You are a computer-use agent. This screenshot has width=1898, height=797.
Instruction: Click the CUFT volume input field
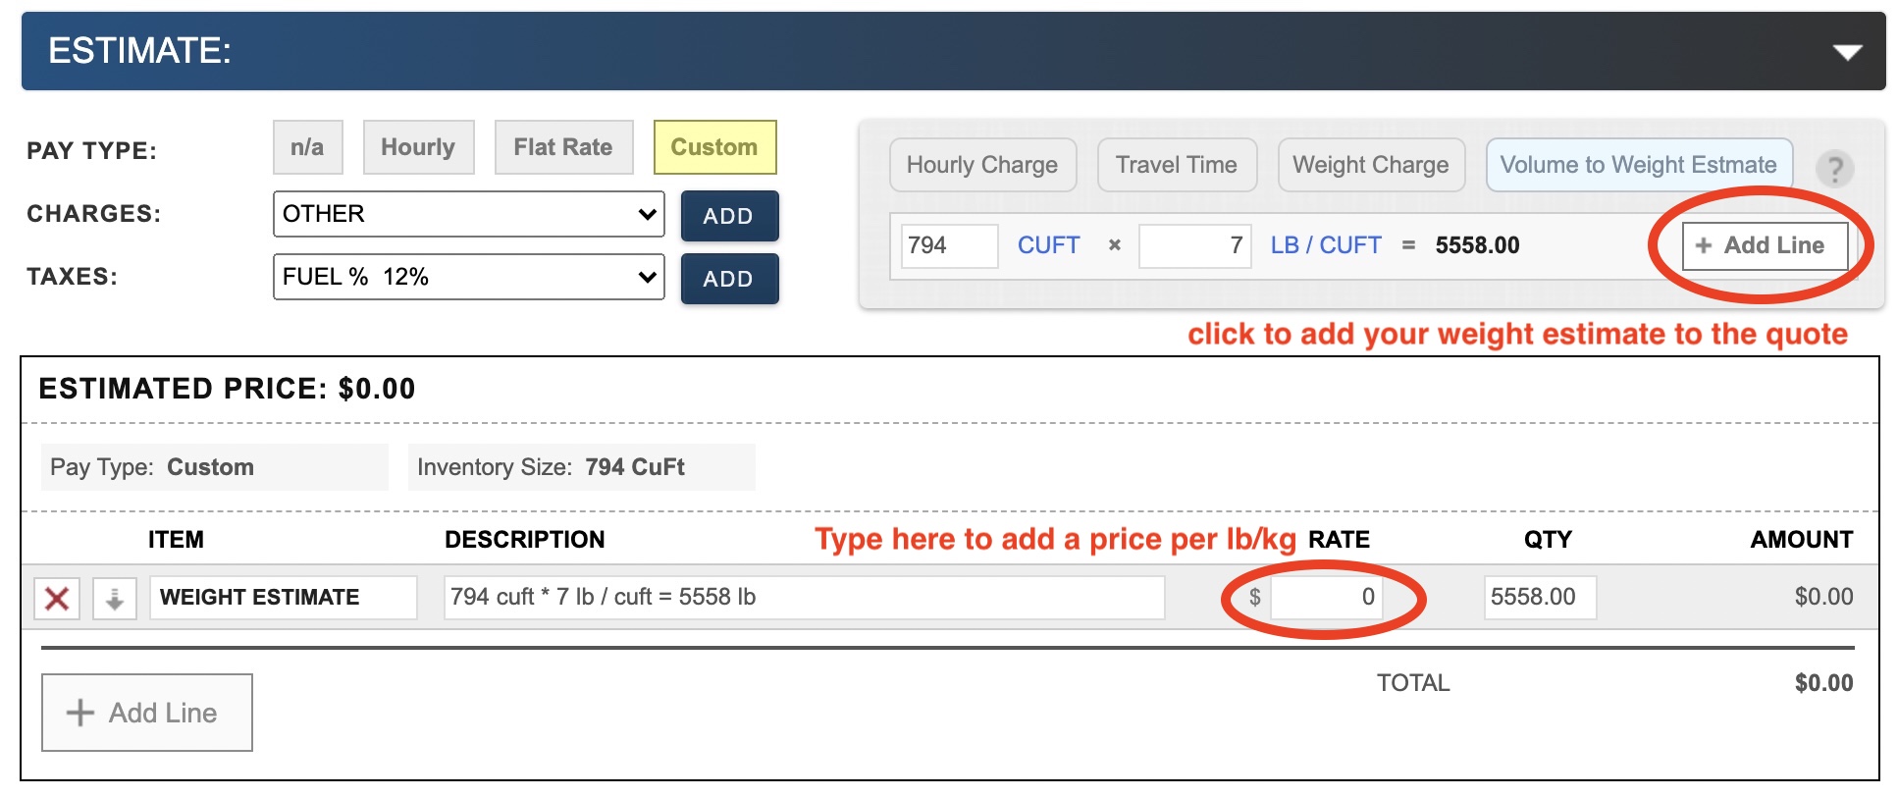(x=948, y=245)
